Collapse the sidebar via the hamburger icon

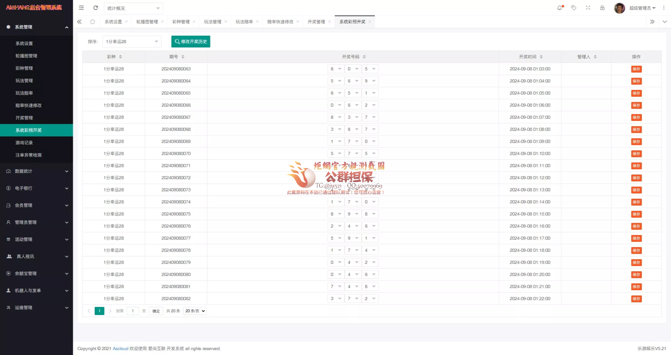(x=81, y=8)
